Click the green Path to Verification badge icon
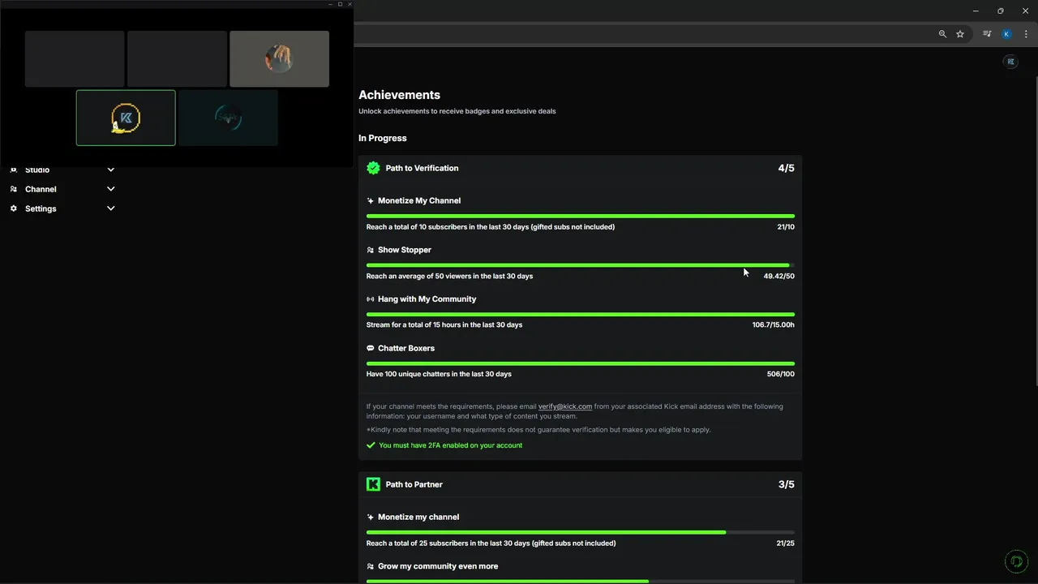 pos(373,168)
